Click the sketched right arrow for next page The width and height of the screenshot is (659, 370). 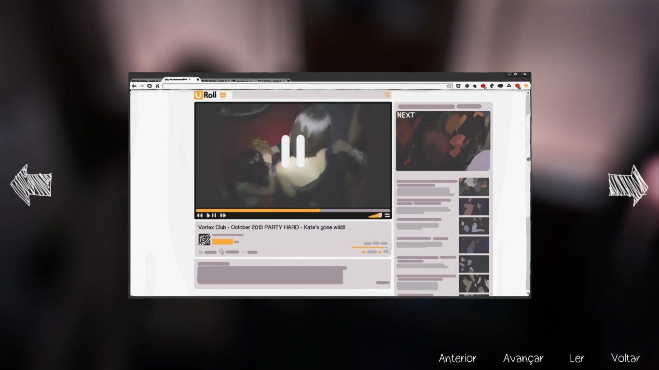(629, 185)
